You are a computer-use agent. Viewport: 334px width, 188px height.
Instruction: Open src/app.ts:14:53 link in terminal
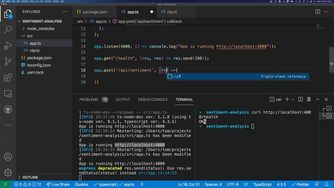[x=158, y=173]
